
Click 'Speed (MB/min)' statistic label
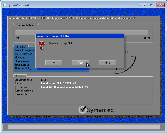tap(23, 54)
